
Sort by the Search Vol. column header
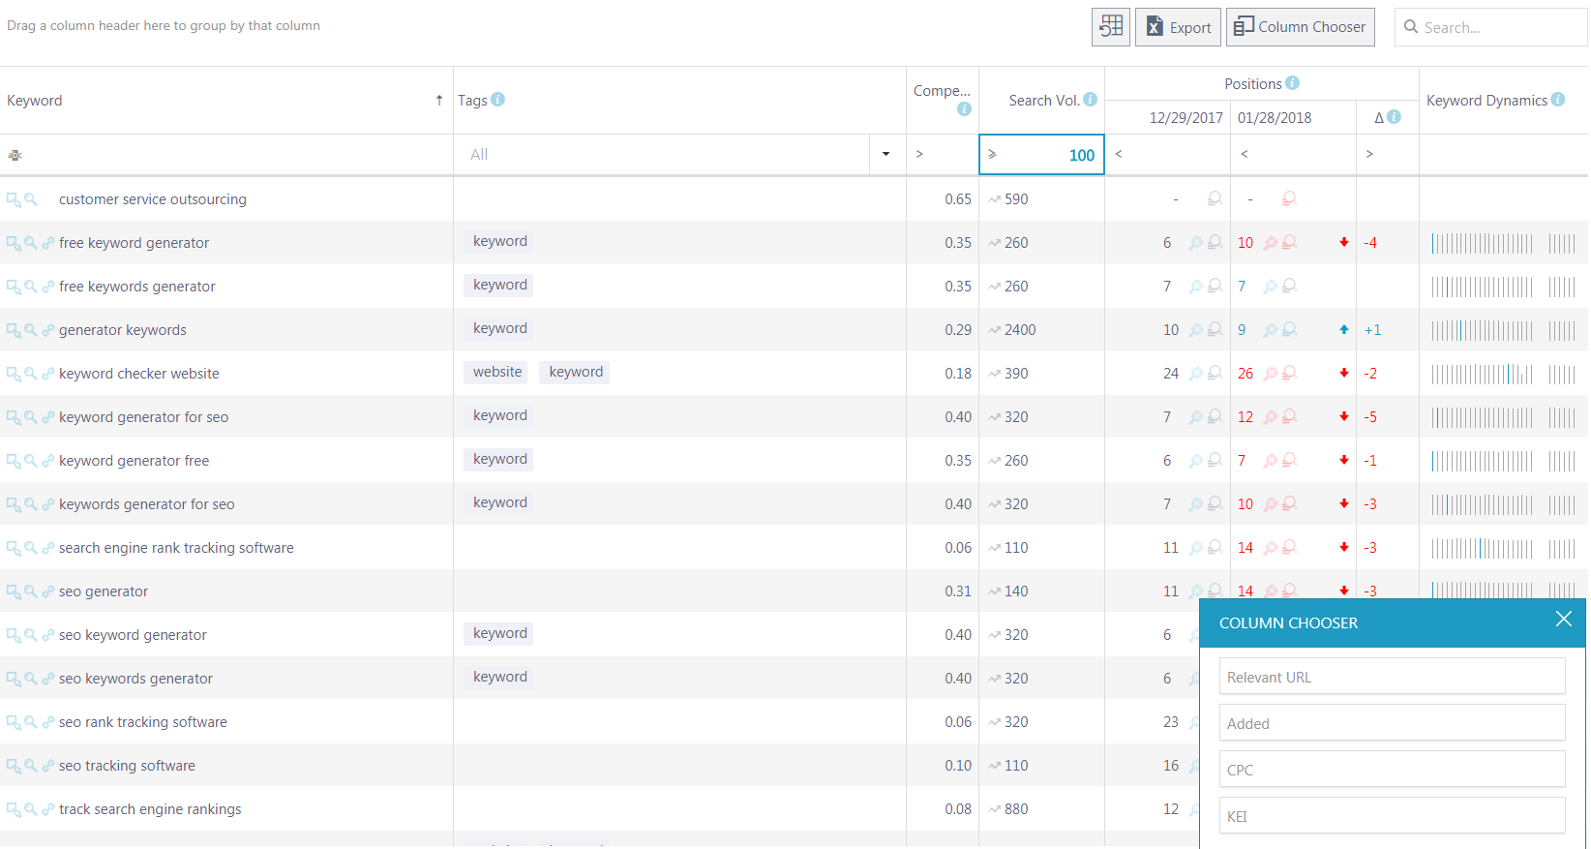[1042, 101]
